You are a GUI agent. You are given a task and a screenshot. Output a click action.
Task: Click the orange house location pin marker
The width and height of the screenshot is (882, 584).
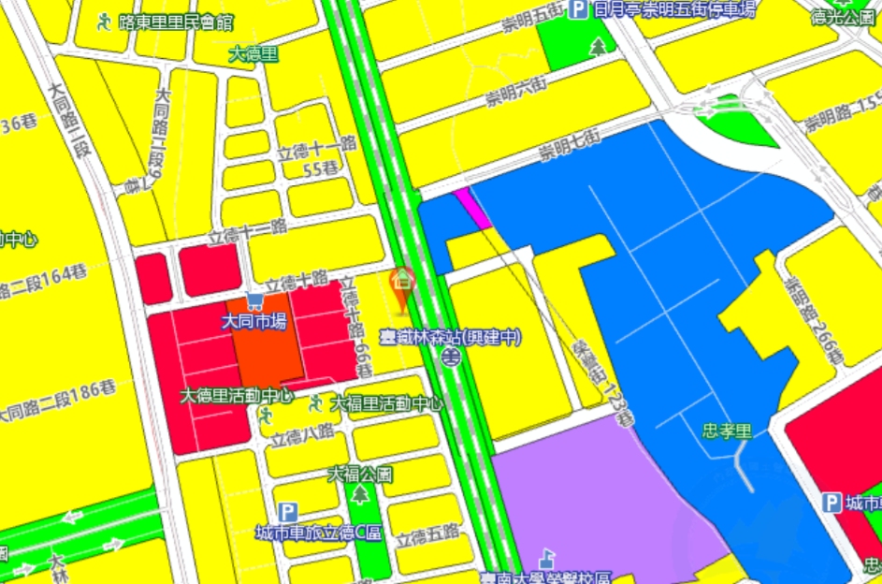click(x=403, y=287)
